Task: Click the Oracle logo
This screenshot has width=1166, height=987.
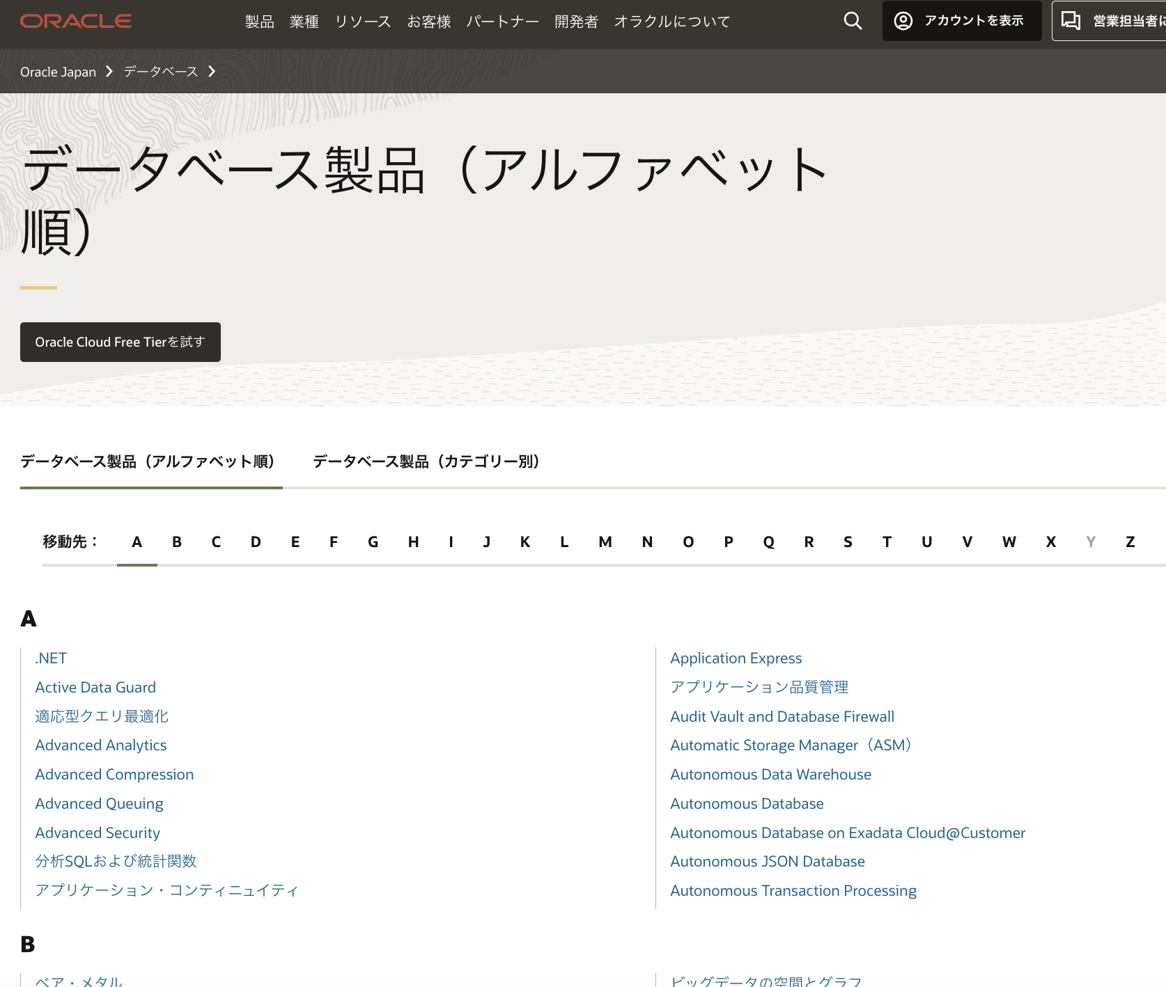Action: click(75, 21)
